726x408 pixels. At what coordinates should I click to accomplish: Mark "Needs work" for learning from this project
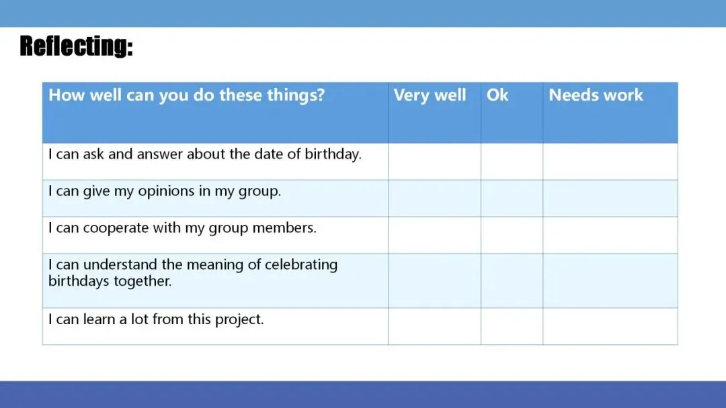click(610, 326)
